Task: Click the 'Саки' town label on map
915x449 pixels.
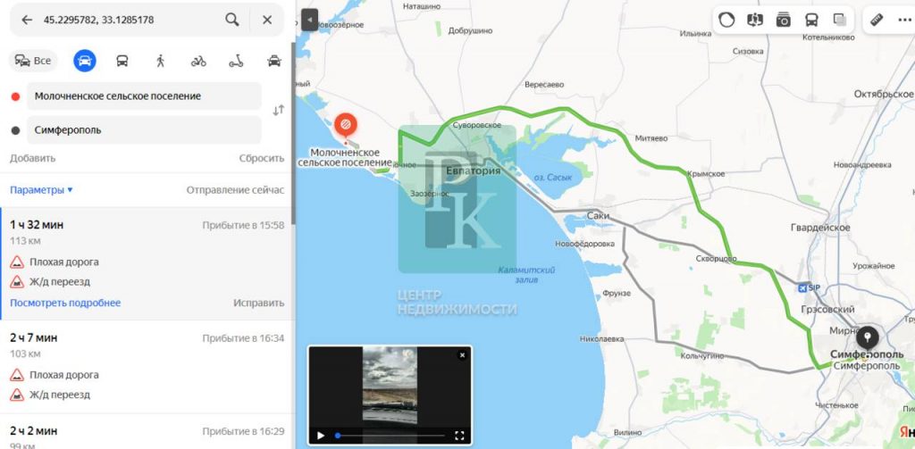Action: (x=598, y=216)
